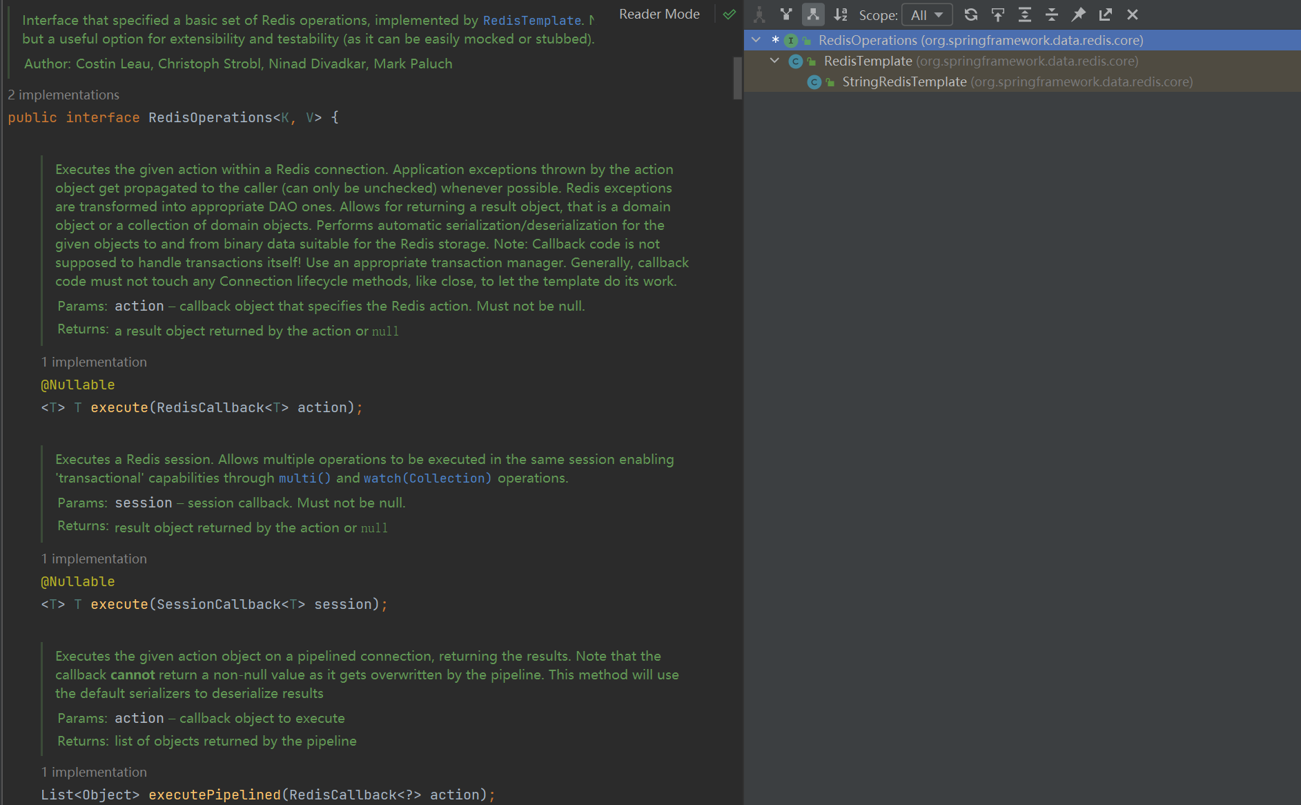Click the Class Hierarchy toolbar icon

coord(759,14)
